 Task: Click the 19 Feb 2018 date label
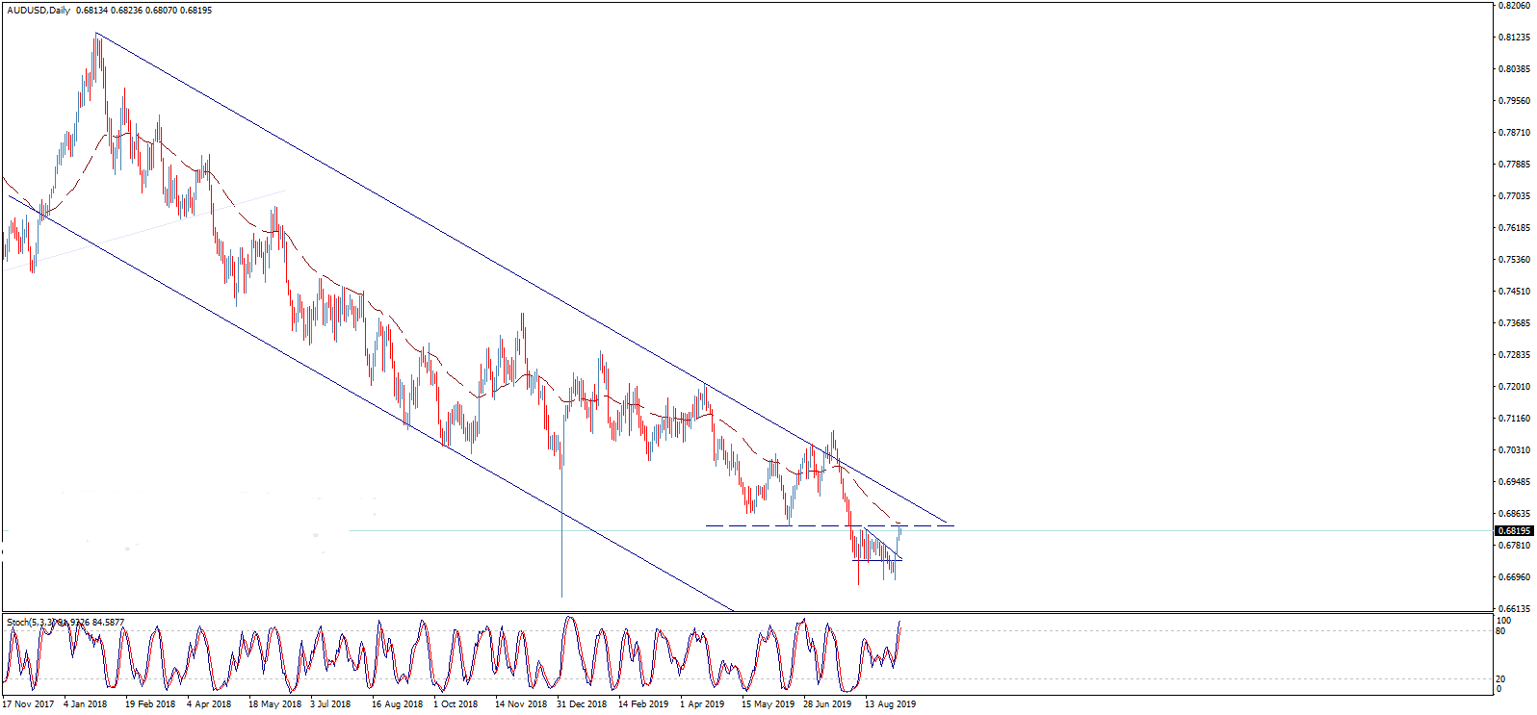click(150, 704)
